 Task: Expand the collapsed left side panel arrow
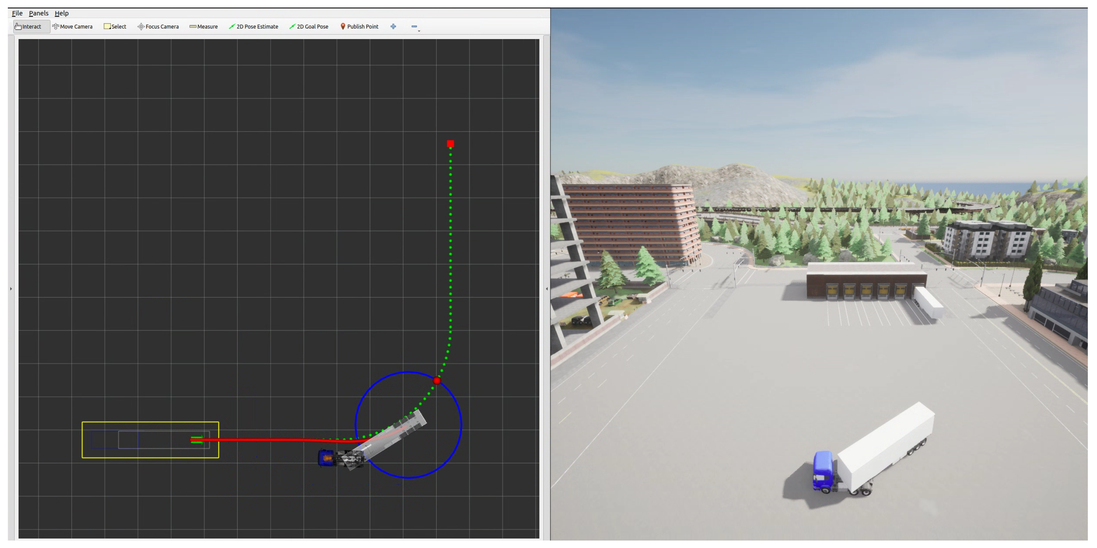click(x=11, y=289)
